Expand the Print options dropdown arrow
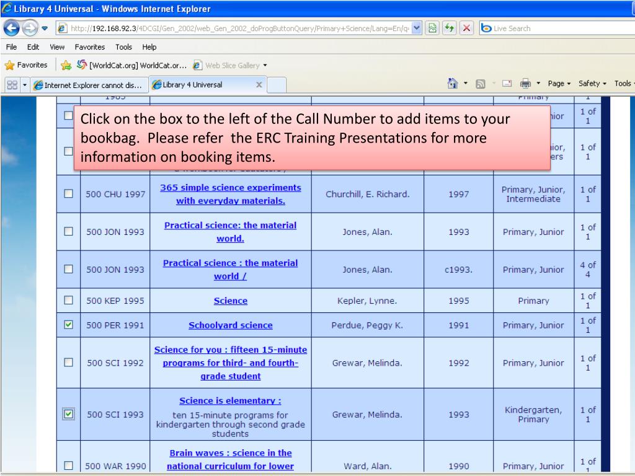 [x=538, y=84]
